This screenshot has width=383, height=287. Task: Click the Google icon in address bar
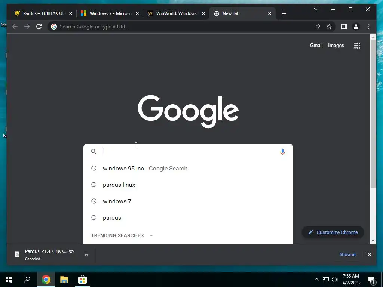[54, 27]
